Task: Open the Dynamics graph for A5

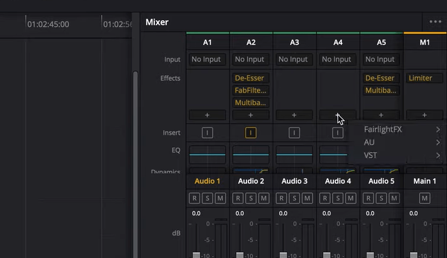Action: coord(381,171)
